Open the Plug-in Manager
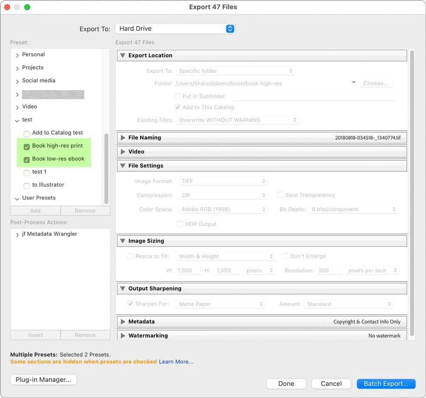This screenshot has width=426, height=398. point(43,380)
